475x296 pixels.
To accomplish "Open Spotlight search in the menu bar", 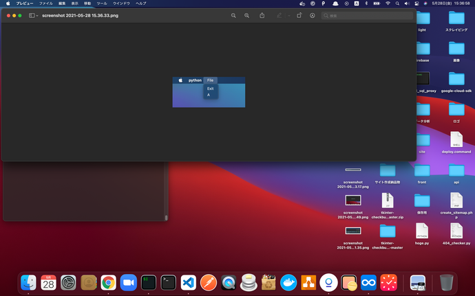I will pyautogui.click(x=397, y=3).
